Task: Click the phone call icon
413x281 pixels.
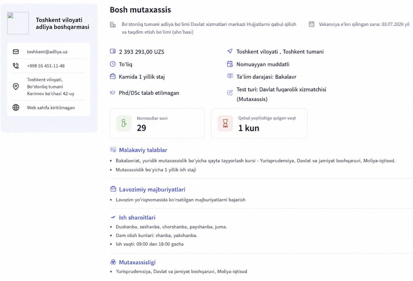Action: coord(16,66)
